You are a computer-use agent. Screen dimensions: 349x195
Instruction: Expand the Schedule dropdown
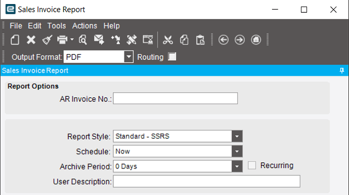point(237,151)
